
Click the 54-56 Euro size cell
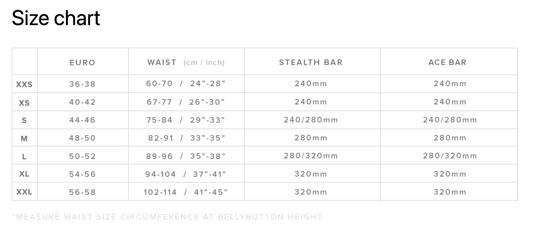tap(83, 174)
